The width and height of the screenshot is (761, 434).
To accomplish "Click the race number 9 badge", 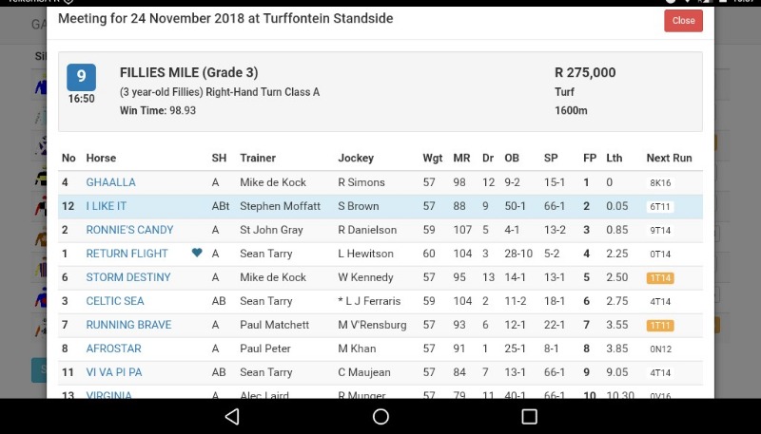I will click(x=81, y=77).
